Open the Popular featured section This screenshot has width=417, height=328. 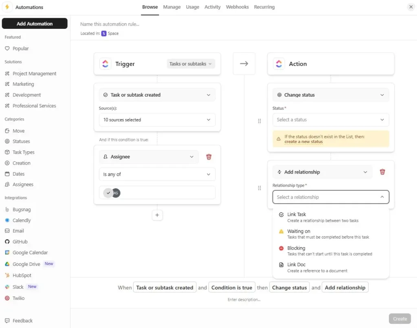17,48
